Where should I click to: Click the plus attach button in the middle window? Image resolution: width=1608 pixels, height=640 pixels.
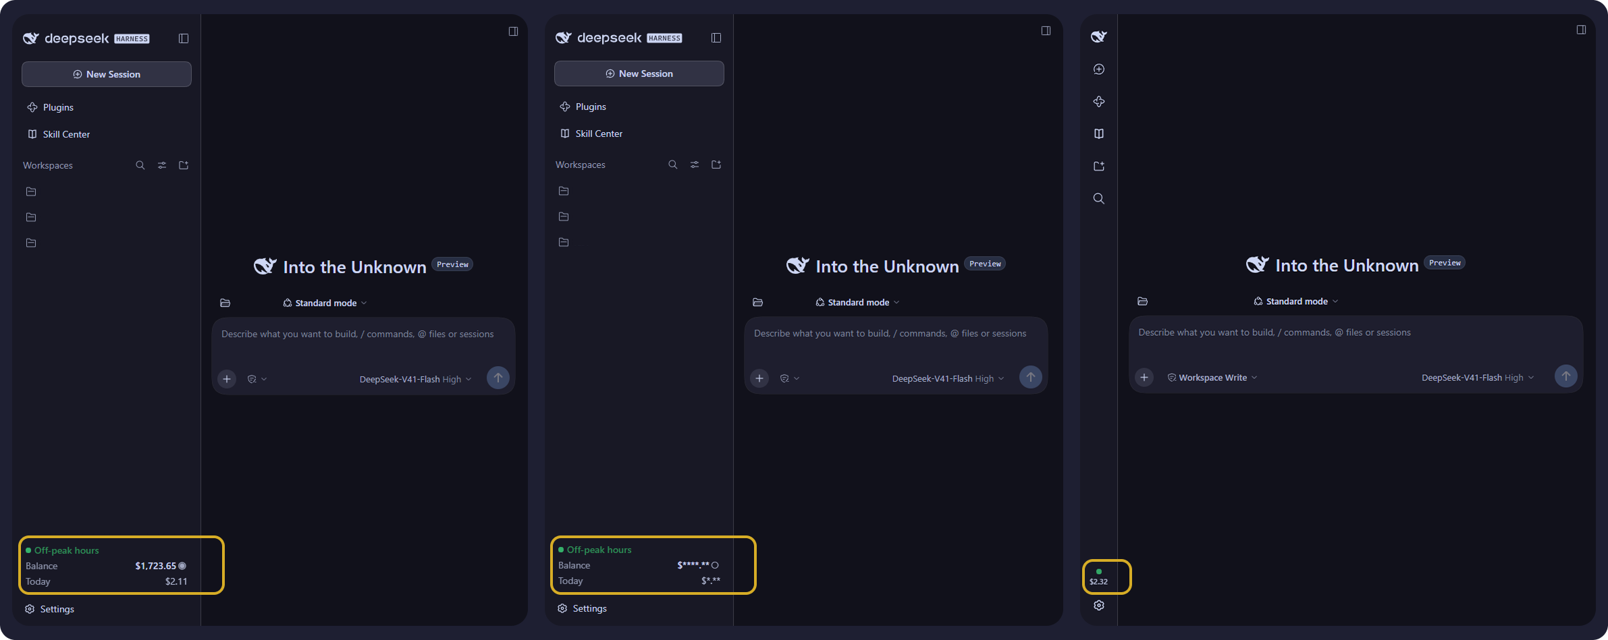pos(759,378)
